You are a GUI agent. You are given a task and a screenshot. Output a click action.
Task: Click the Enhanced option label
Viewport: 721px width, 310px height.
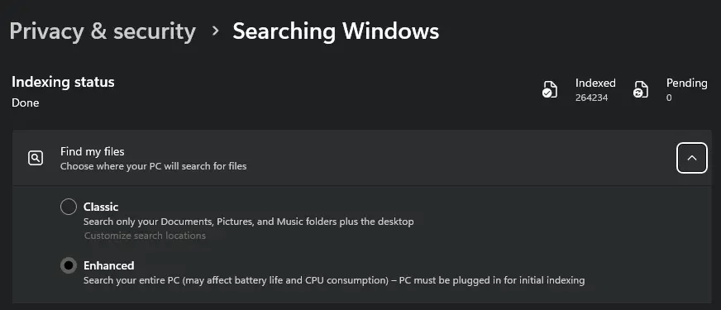(108, 265)
